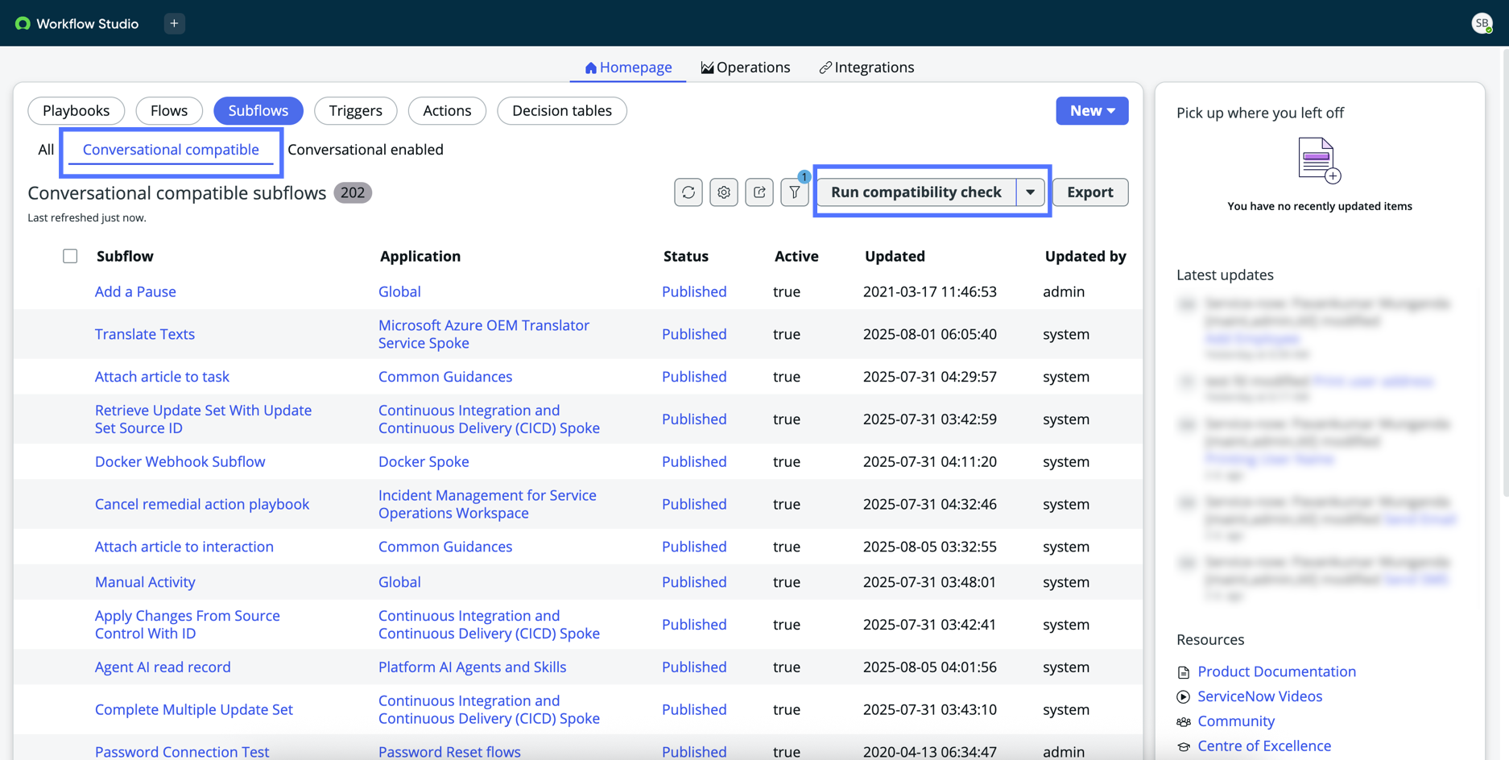Click Run compatibility check button
The width and height of the screenshot is (1509, 760).
916,192
